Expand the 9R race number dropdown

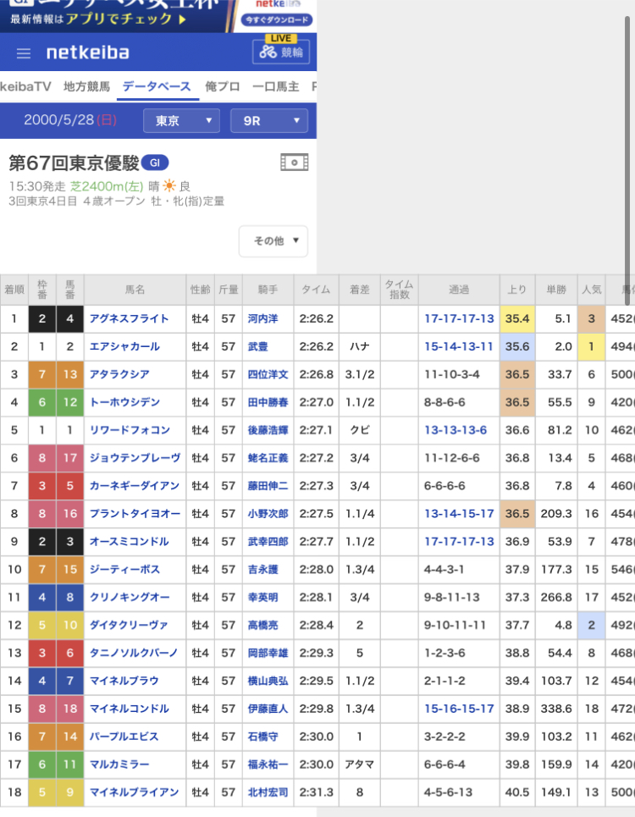(x=269, y=121)
